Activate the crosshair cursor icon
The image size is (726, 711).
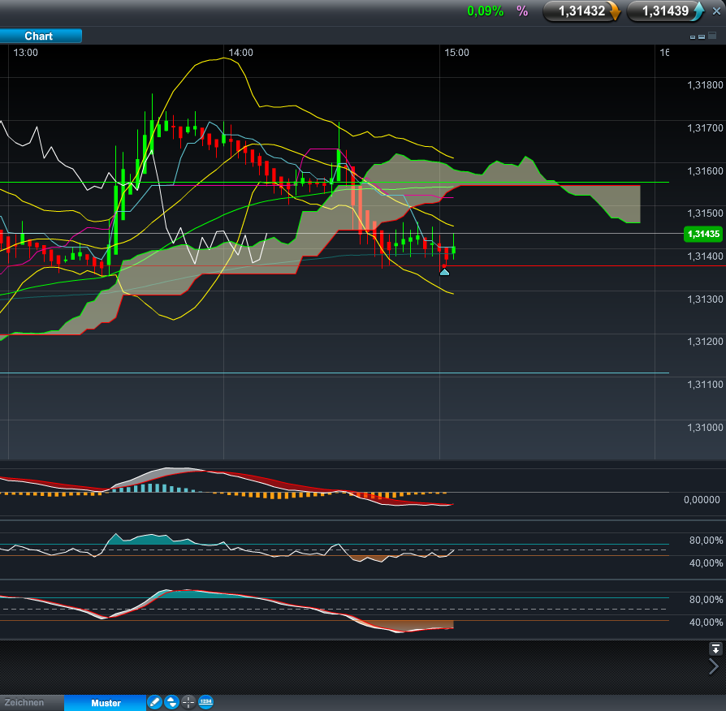click(x=188, y=702)
